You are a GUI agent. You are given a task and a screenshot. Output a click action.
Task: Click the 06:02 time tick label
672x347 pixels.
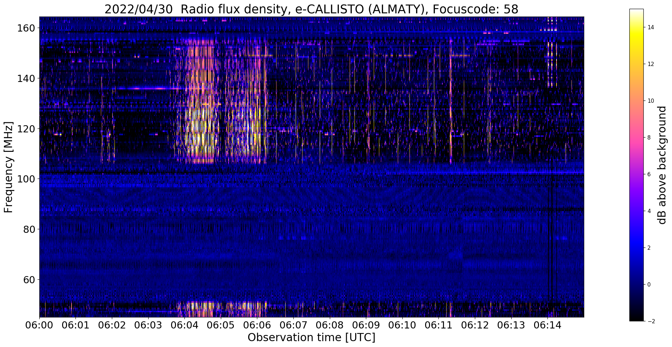pos(112,325)
